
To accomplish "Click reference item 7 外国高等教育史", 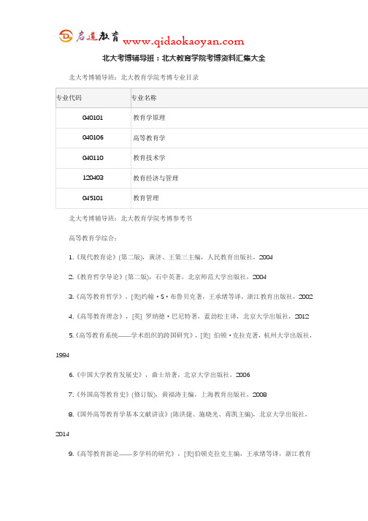I will point(167,395).
